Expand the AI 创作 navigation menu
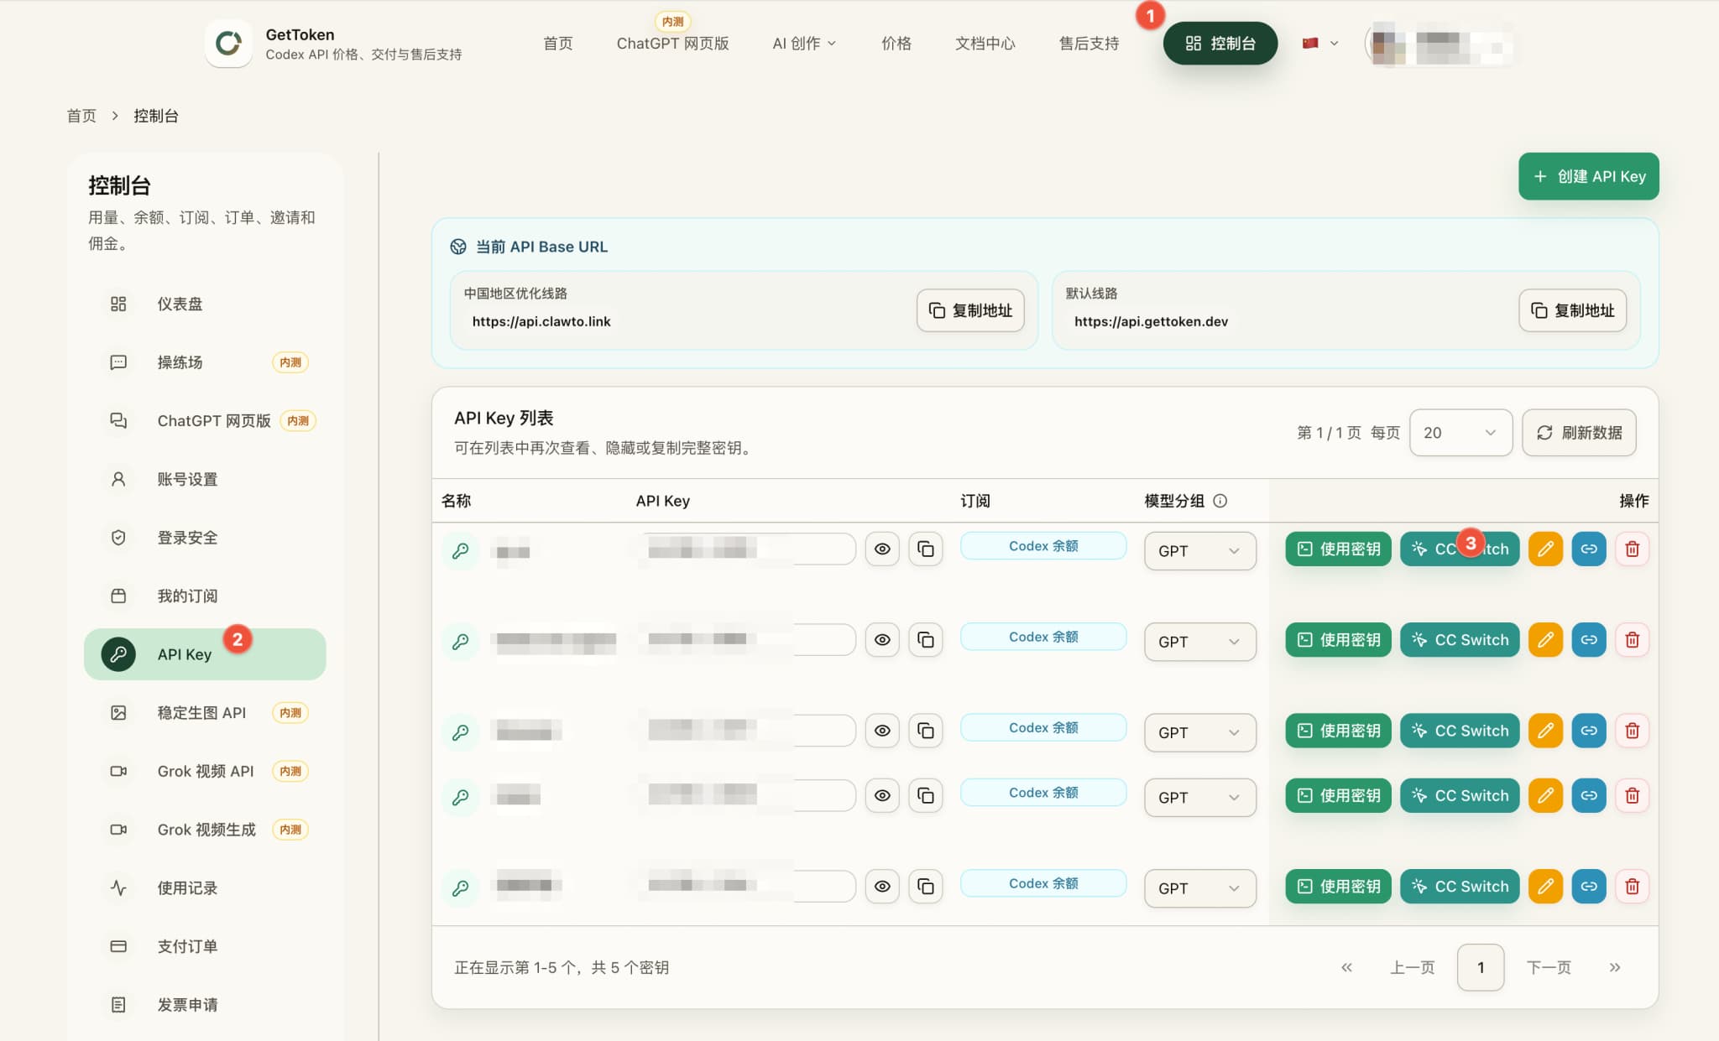Screen dimensions: 1719x1041 804,43
